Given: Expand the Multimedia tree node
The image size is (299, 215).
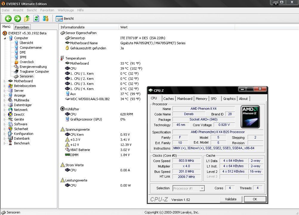Looking at the screenshot, I should click(5, 100).
